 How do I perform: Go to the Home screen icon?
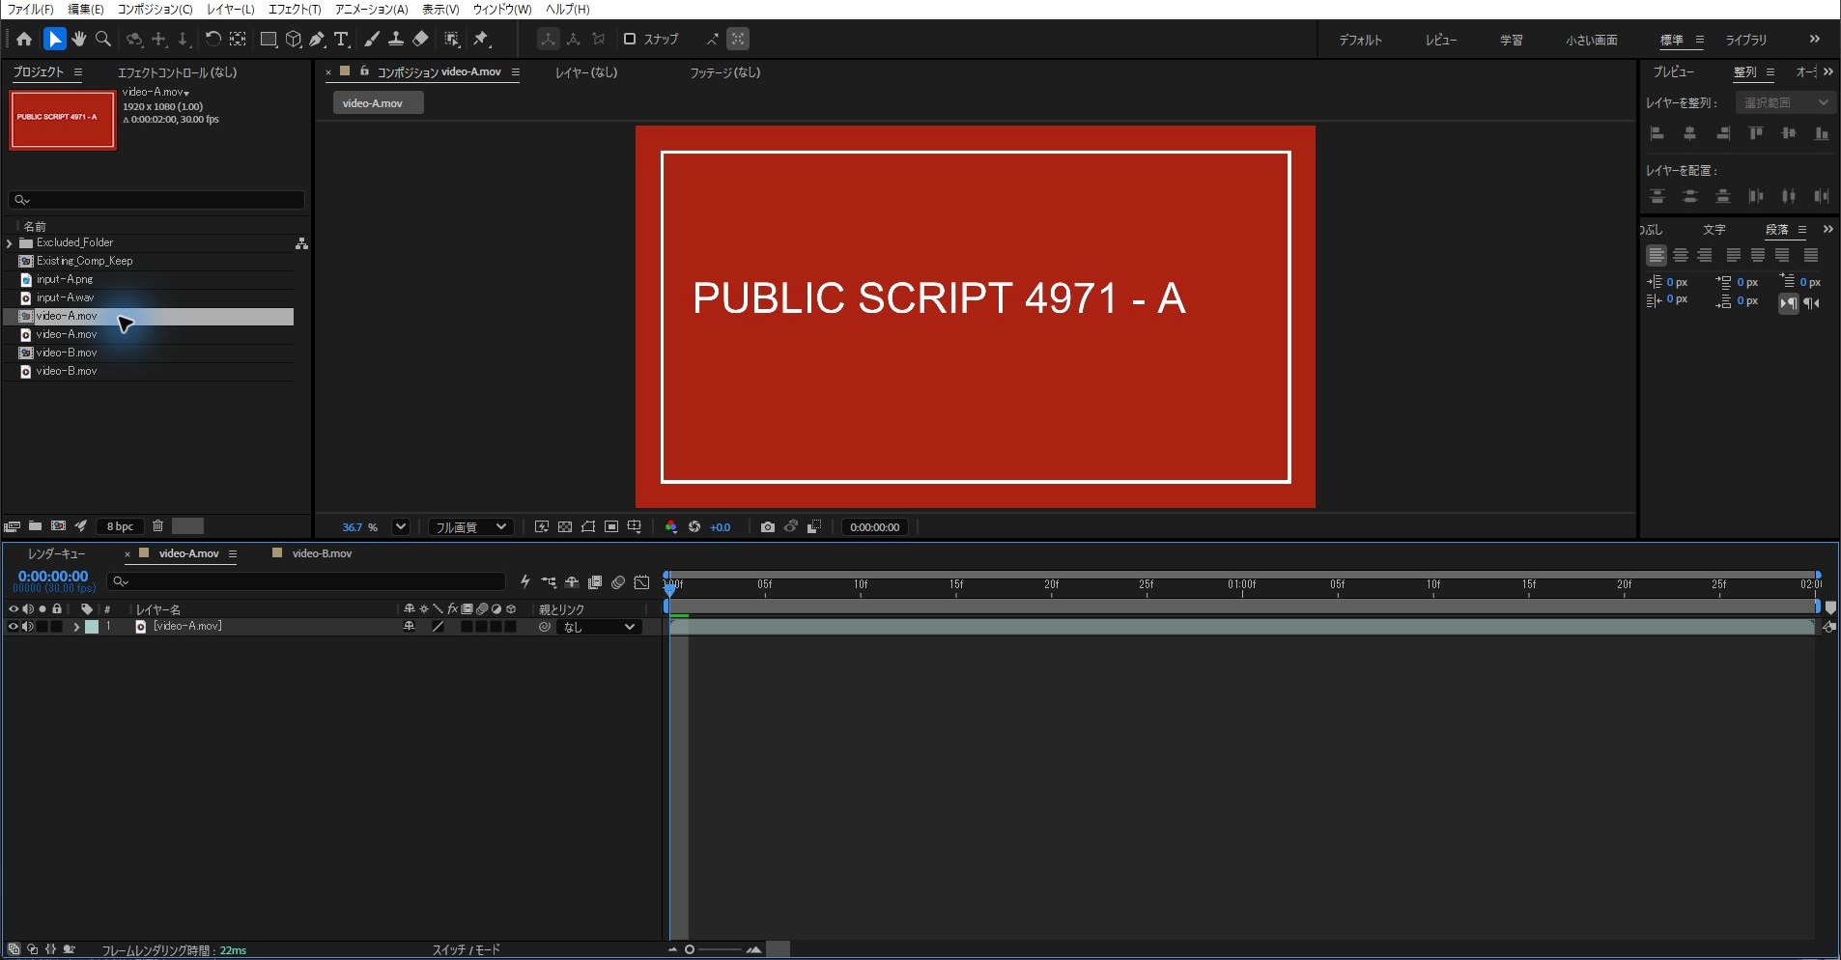click(24, 39)
